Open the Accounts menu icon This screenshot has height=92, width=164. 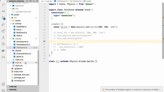pyautogui.click(x=3, y=84)
